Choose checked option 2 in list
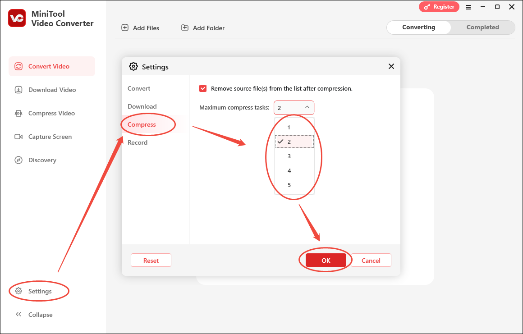Image resolution: width=523 pixels, height=334 pixels. tap(294, 142)
